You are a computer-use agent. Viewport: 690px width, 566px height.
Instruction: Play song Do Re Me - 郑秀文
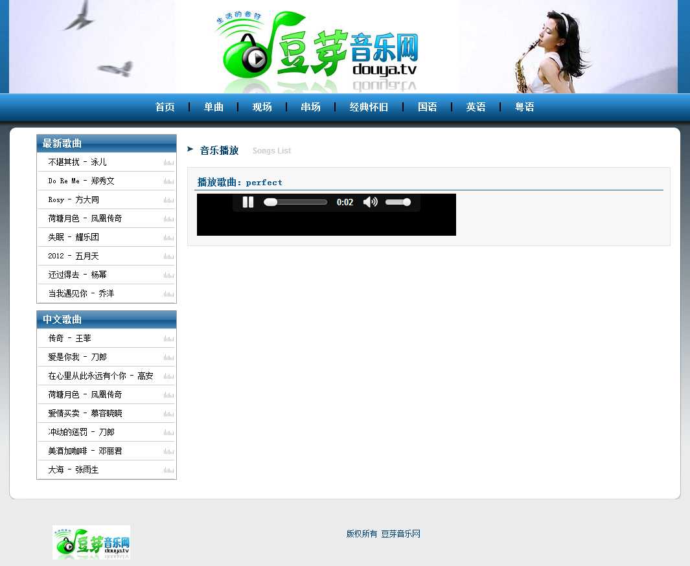81,181
